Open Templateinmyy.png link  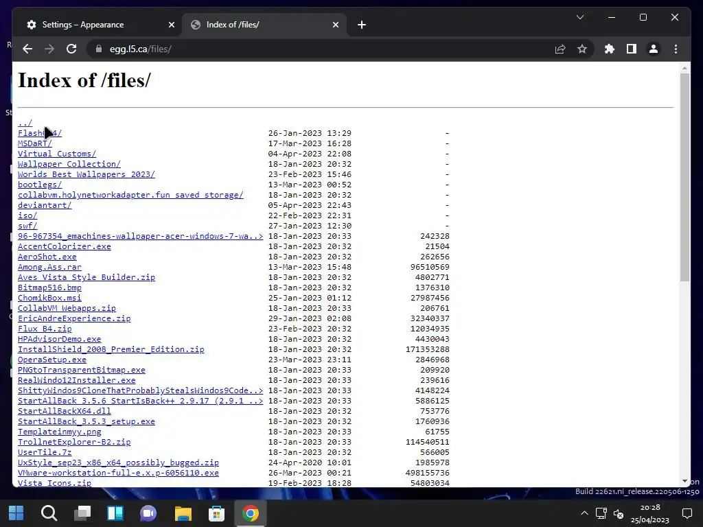point(60,432)
